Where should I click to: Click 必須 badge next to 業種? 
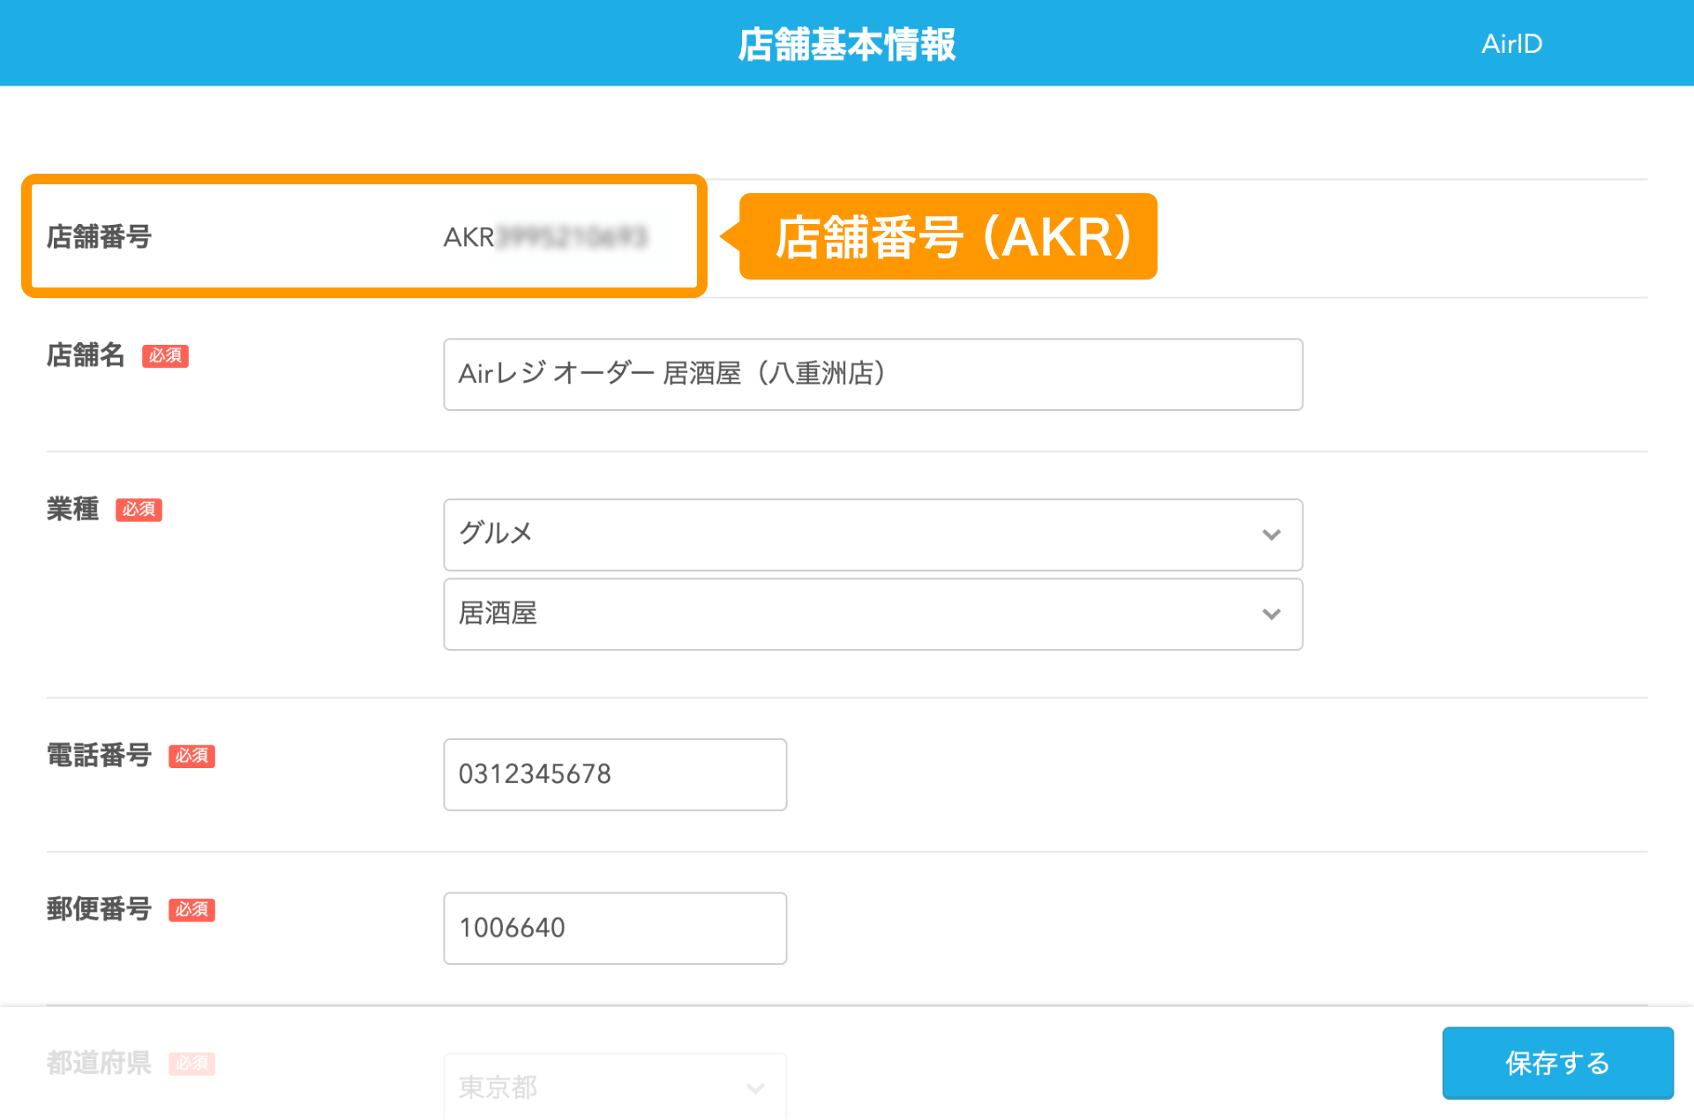tap(139, 509)
